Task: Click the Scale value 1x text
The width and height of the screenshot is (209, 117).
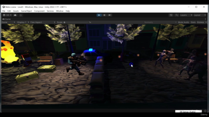Action: 90,22
